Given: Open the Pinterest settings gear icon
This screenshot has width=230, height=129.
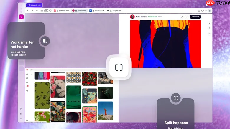Looking at the screenshot, I should 27,121.
